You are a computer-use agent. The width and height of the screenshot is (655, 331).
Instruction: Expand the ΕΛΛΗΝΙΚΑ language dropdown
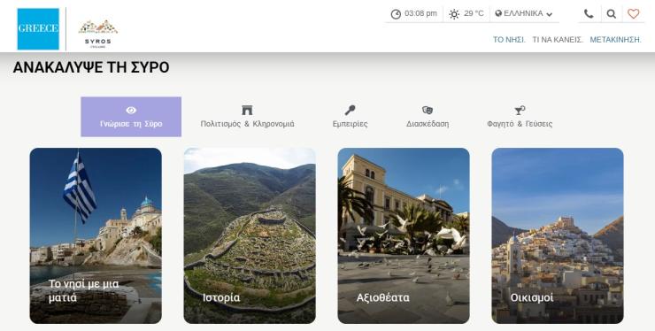click(x=524, y=14)
